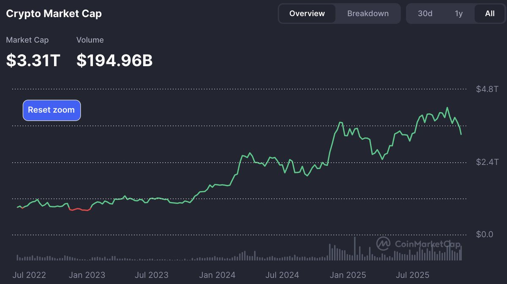
Task: Select the 30d time range
Action: [425, 13]
